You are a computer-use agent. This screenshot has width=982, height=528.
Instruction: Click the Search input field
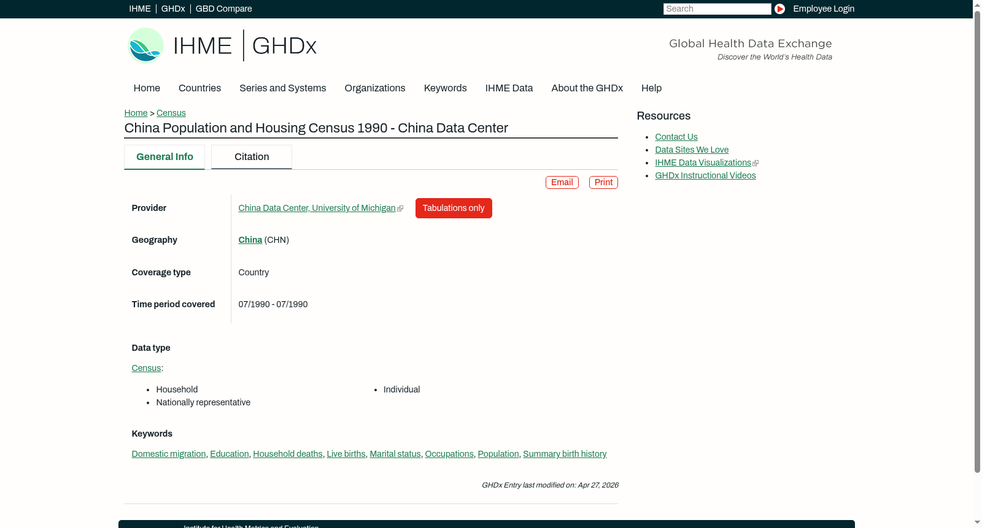717,9
